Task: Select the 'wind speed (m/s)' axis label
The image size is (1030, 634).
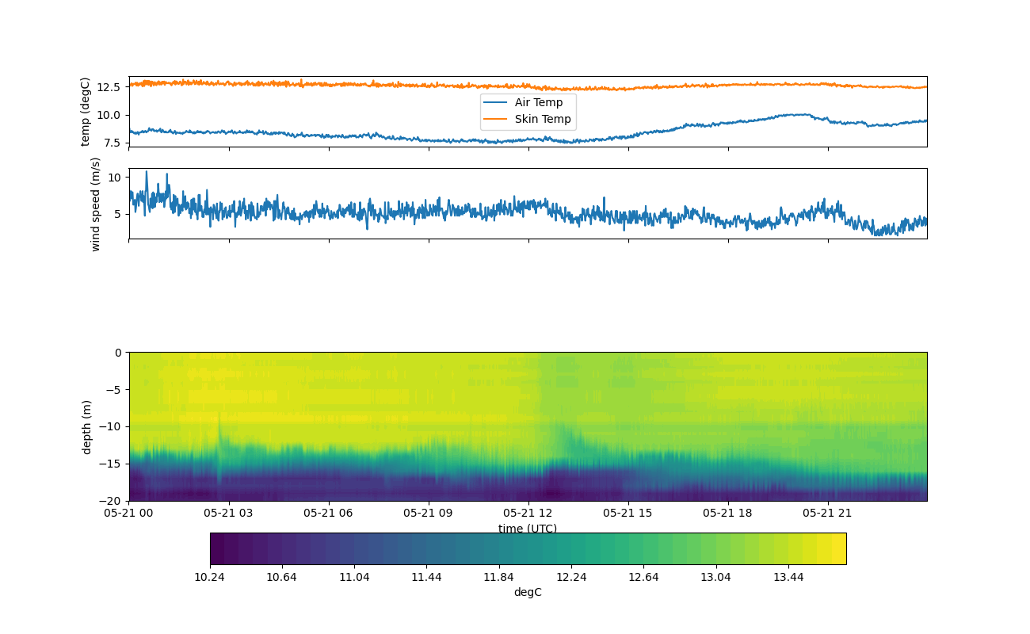Action: [96, 204]
